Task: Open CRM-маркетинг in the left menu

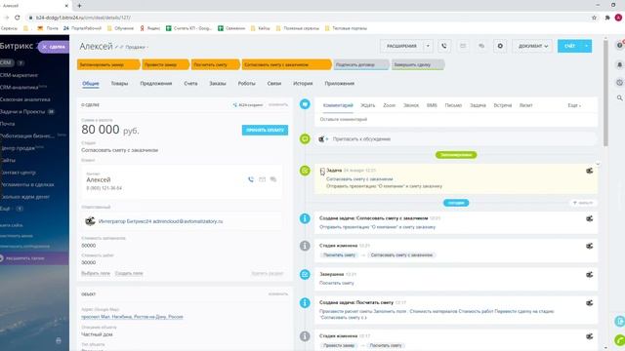Action: tap(20, 75)
